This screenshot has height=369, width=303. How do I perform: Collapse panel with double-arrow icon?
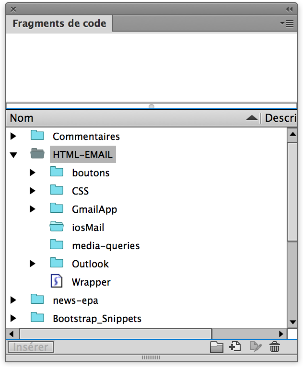coord(289,9)
